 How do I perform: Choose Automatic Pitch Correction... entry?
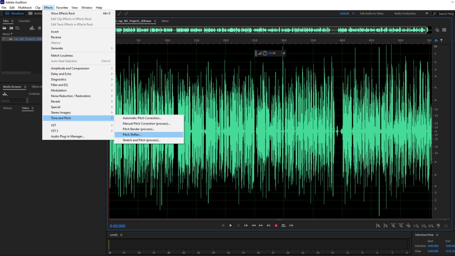tap(149, 118)
